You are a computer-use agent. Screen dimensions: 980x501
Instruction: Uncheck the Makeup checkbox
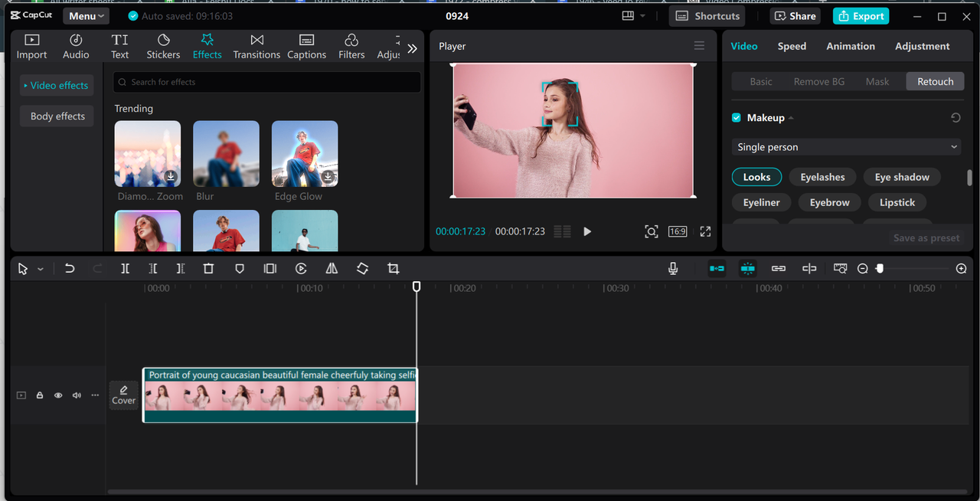point(737,118)
